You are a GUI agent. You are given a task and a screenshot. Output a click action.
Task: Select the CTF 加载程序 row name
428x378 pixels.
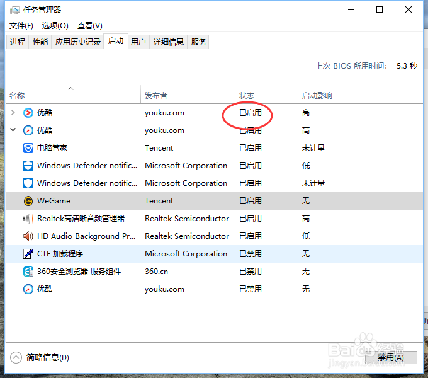pyautogui.click(x=60, y=254)
